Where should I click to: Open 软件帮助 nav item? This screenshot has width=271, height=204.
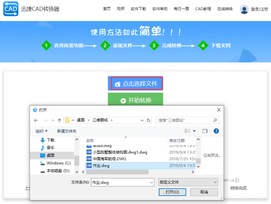(160, 9)
